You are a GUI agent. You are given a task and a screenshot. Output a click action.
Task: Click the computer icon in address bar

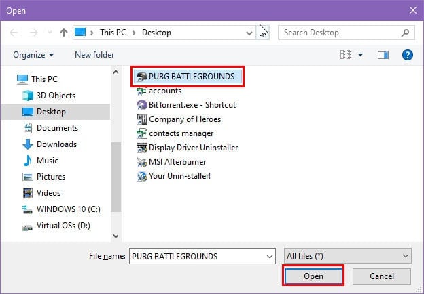(80, 32)
